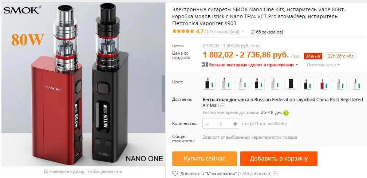Click the wishlist heart icon
This screenshot has width=367, height=178.
175,174
